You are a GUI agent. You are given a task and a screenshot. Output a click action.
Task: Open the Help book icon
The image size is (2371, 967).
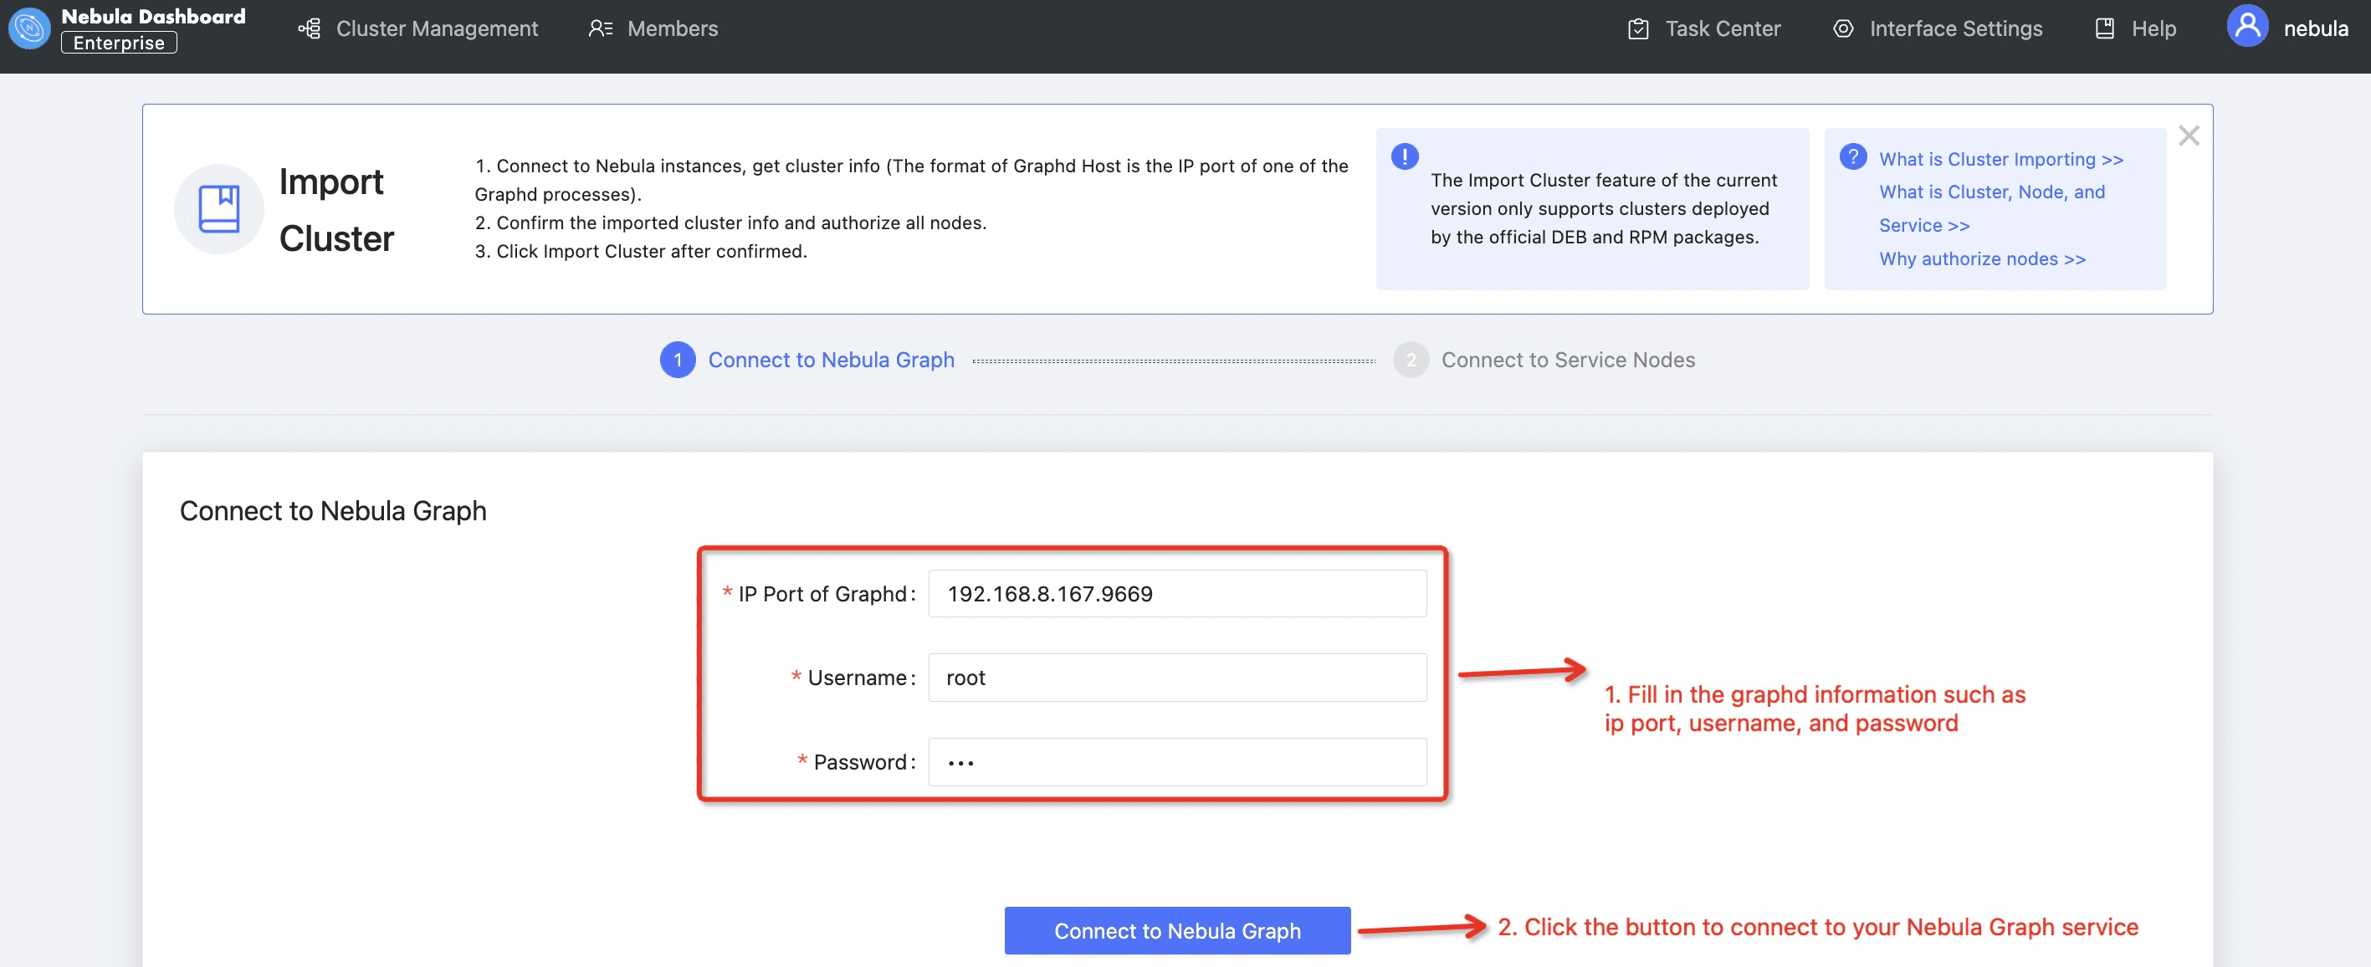coord(2104,28)
